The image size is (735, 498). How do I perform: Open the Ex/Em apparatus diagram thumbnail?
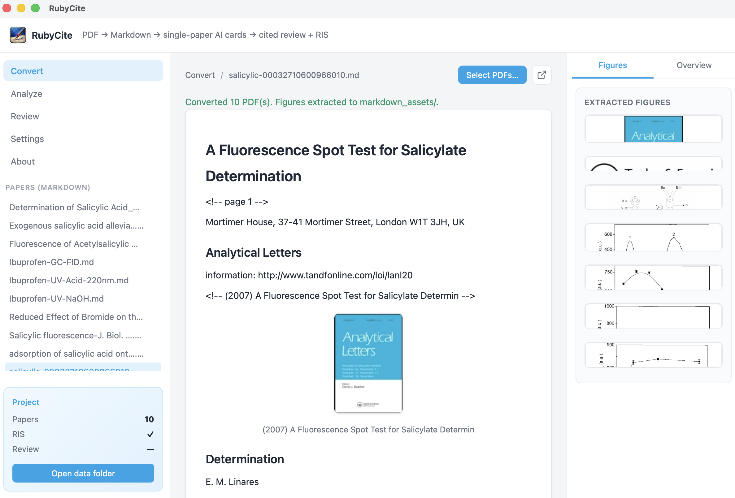[653, 197]
